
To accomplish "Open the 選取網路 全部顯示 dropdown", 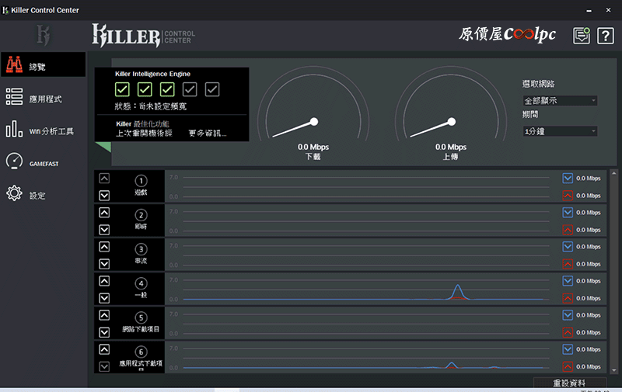I will (560, 101).
